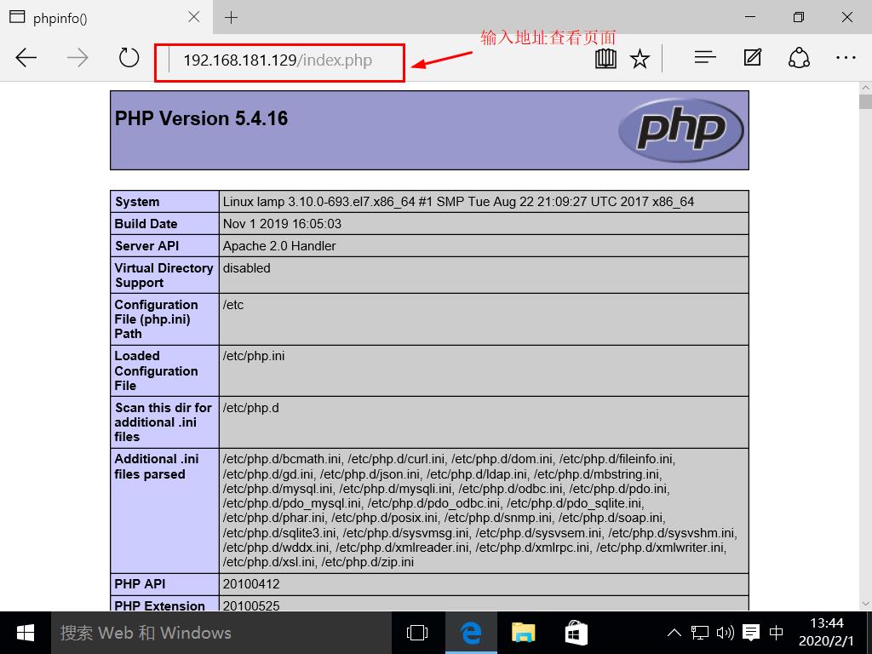Restore down the browser window
Viewport: 872px width, 654px height.
(799, 17)
